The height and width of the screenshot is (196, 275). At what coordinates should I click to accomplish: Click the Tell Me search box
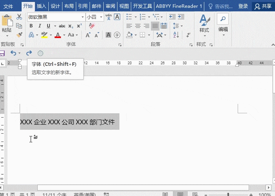pos(220,7)
